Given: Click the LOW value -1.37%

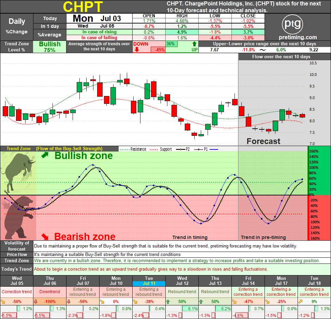Looking at the screenshot, I should [x=215, y=21].
